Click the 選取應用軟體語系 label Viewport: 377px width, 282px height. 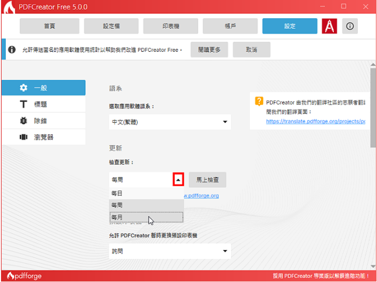(132, 106)
